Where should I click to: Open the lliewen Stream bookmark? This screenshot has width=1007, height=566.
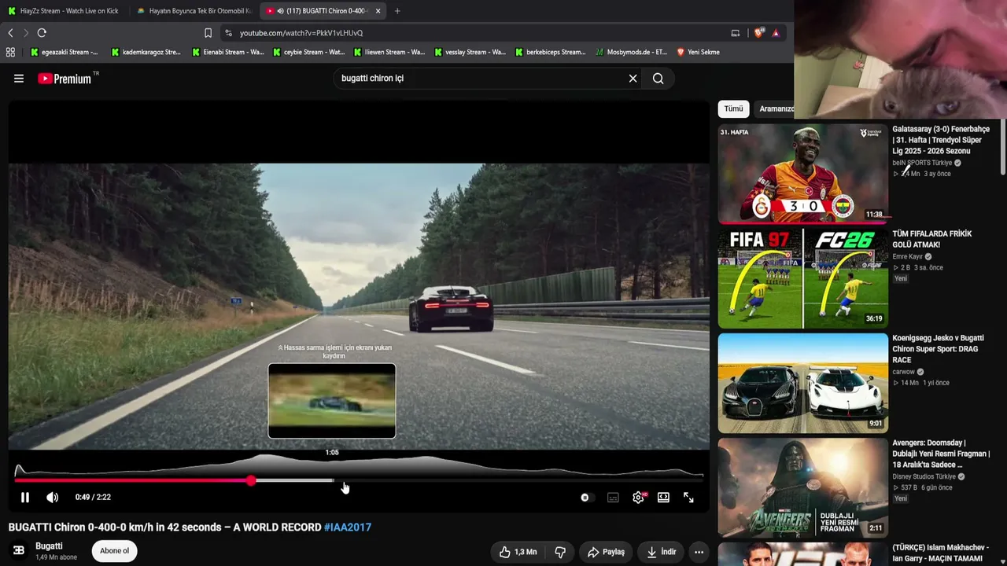(x=389, y=53)
